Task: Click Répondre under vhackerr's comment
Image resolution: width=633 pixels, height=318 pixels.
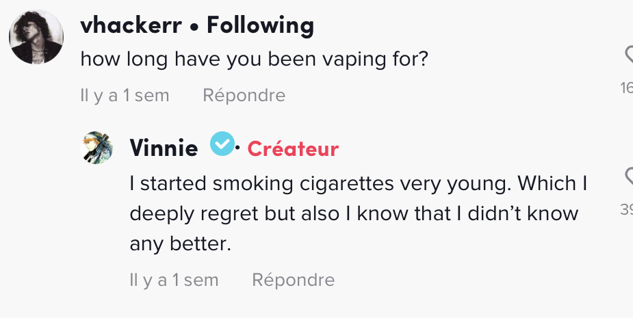Action: tap(244, 96)
